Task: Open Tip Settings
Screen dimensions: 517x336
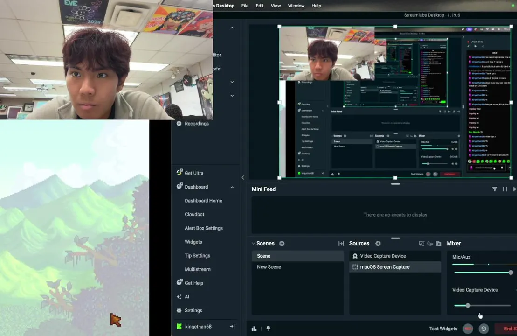Action: [197, 255]
